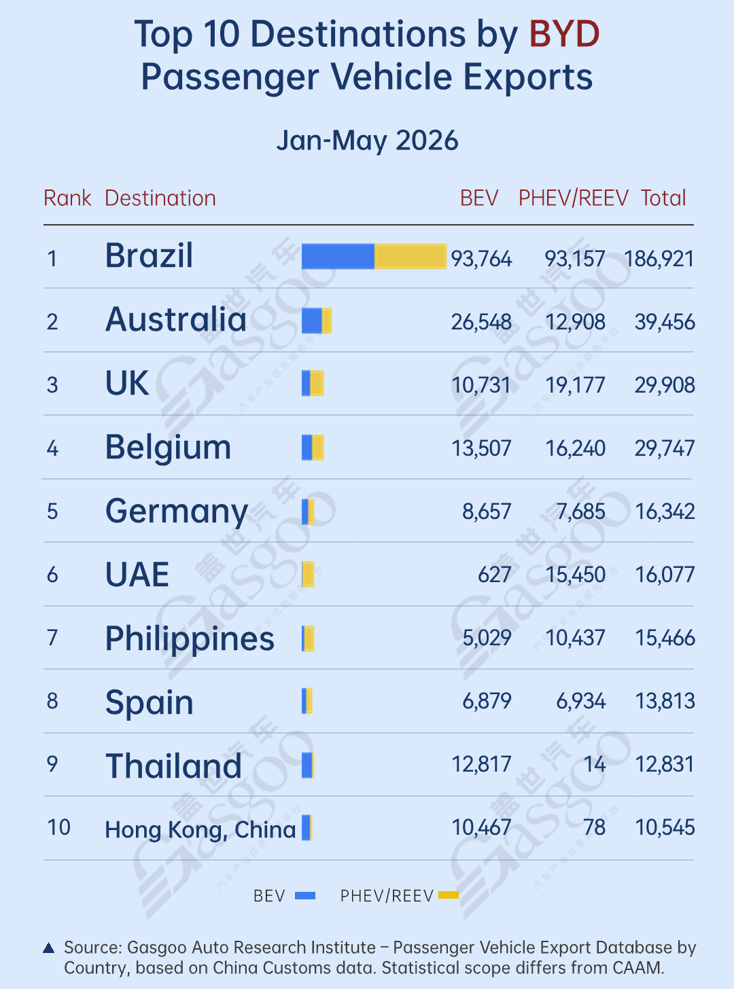The width and height of the screenshot is (734, 989).
Task: Select the Australia row bar
Action: click(x=317, y=320)
